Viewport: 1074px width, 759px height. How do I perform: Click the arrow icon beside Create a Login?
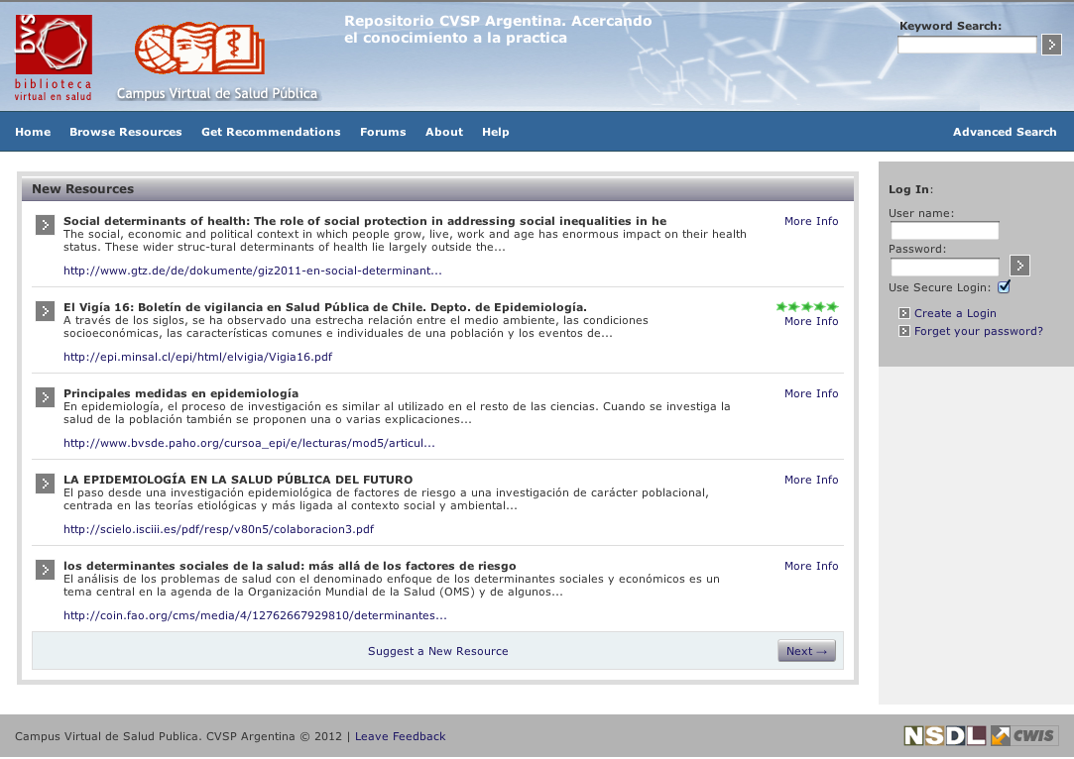point(904,314)
